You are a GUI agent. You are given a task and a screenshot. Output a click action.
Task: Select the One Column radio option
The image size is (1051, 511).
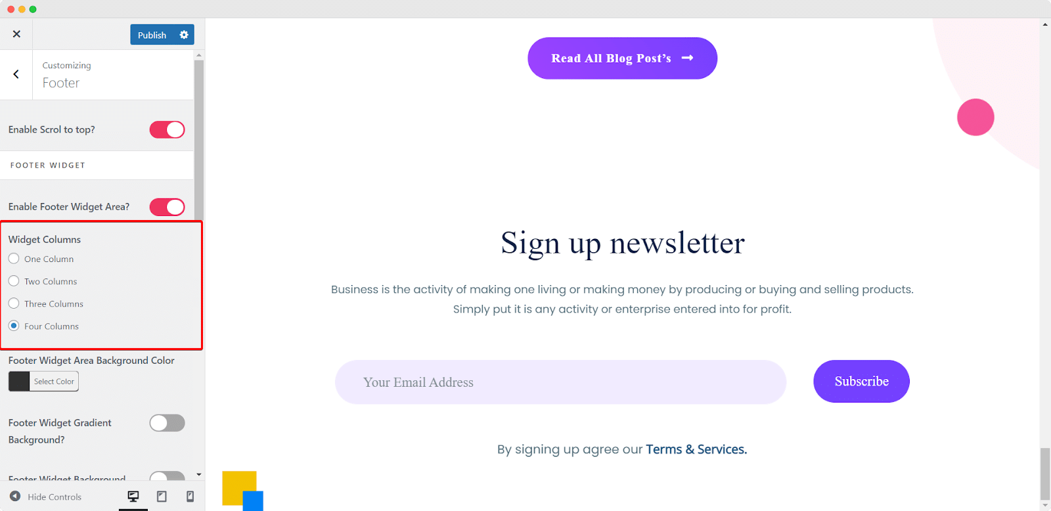[x=14, y=259]
